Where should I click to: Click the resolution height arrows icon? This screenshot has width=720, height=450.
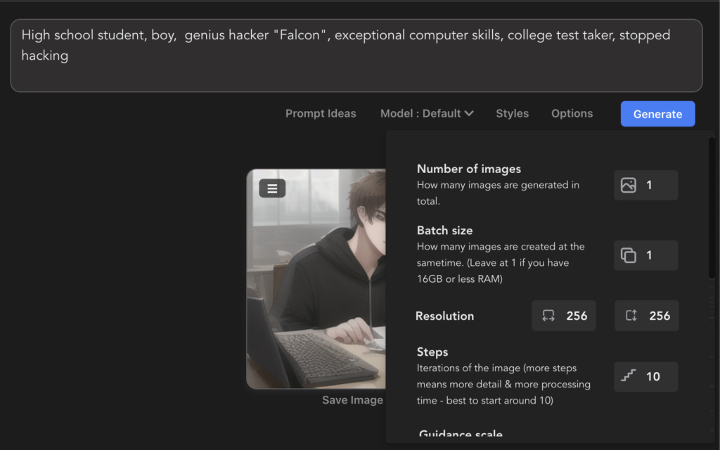pos(631,316)
